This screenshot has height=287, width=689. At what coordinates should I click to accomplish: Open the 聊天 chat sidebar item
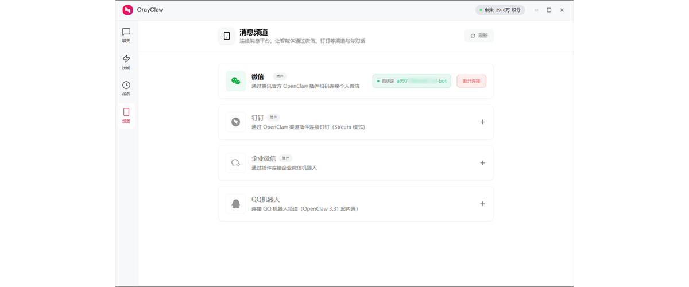click(126, 35)
